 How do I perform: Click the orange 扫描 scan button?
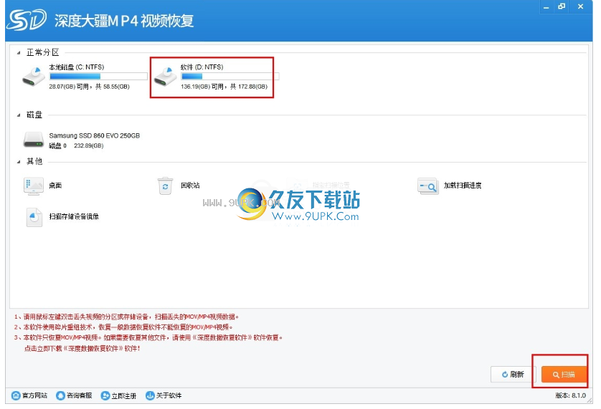[x=564, y=375]
